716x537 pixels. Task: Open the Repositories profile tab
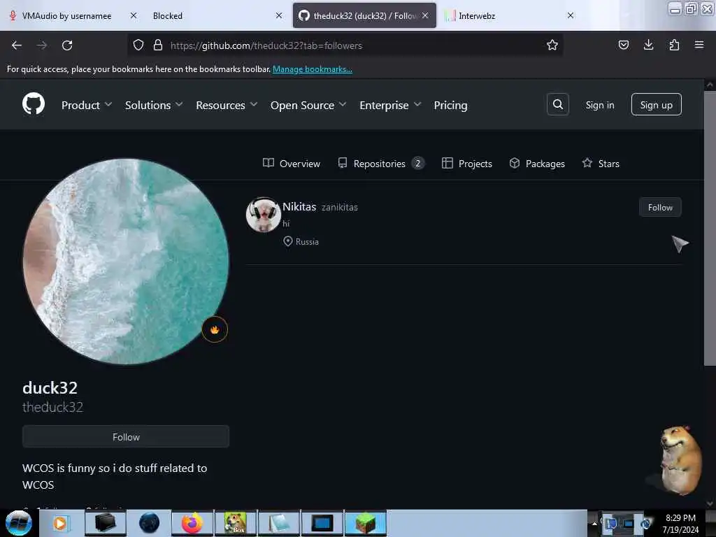pos(381,164)
